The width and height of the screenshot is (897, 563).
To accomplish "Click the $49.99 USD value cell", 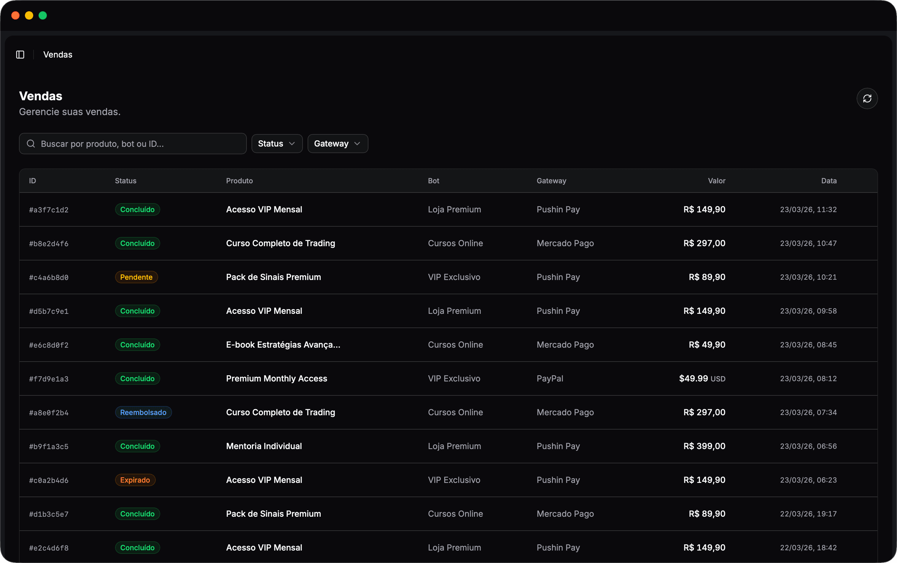I will pyautogui.click(x=702, y=379).
